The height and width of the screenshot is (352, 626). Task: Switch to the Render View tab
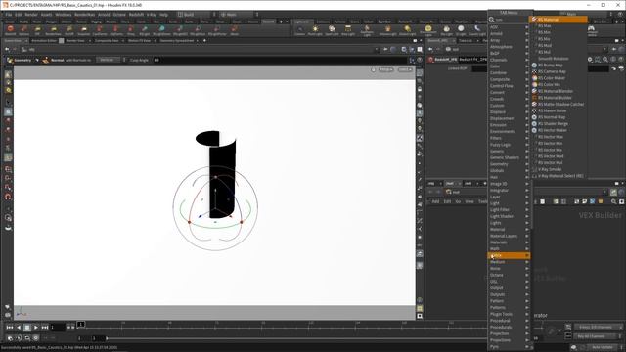(75, 41)
